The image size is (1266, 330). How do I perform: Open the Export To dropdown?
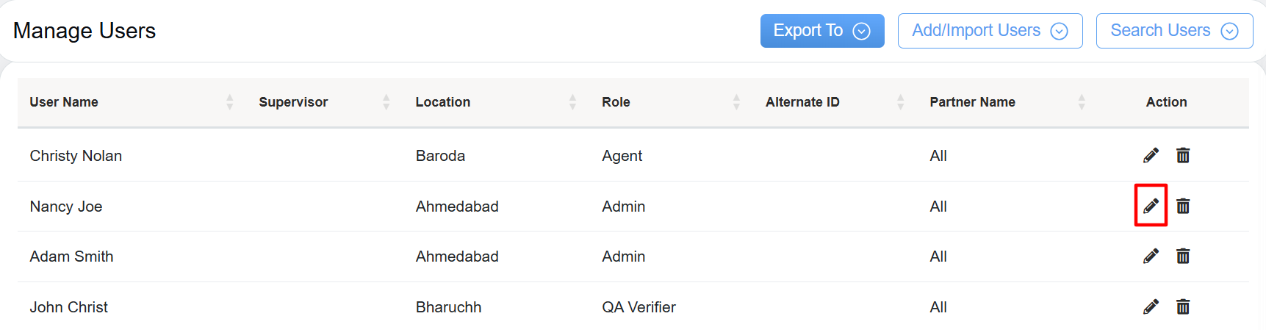pyautogui.click(x=821, y=31)
